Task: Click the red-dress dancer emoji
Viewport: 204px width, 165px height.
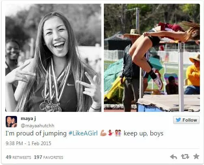Action: [x=110, y=133]
